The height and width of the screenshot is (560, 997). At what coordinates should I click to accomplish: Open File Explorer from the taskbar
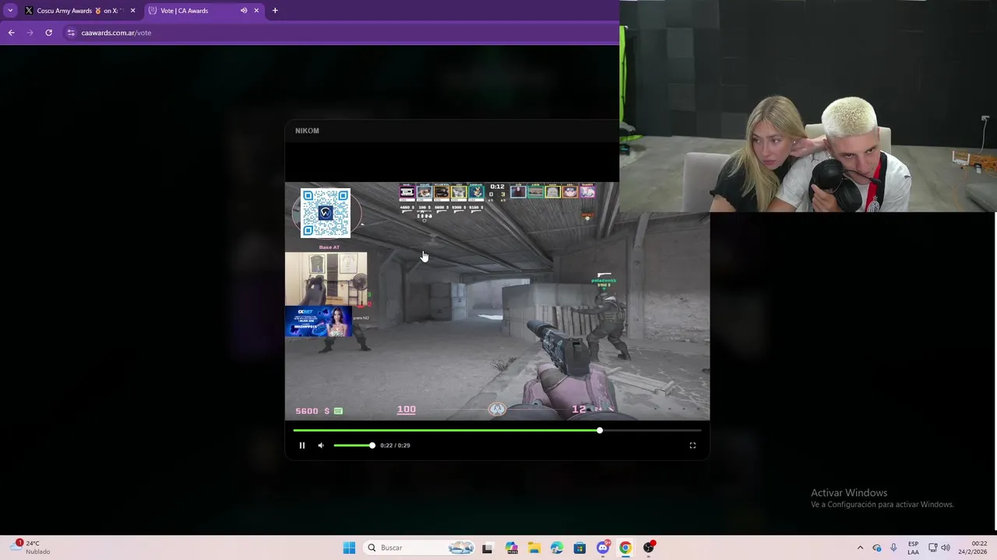(x=534, y=548)
